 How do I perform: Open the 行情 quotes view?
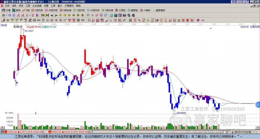pyautogui.click(x=6, y=10)
